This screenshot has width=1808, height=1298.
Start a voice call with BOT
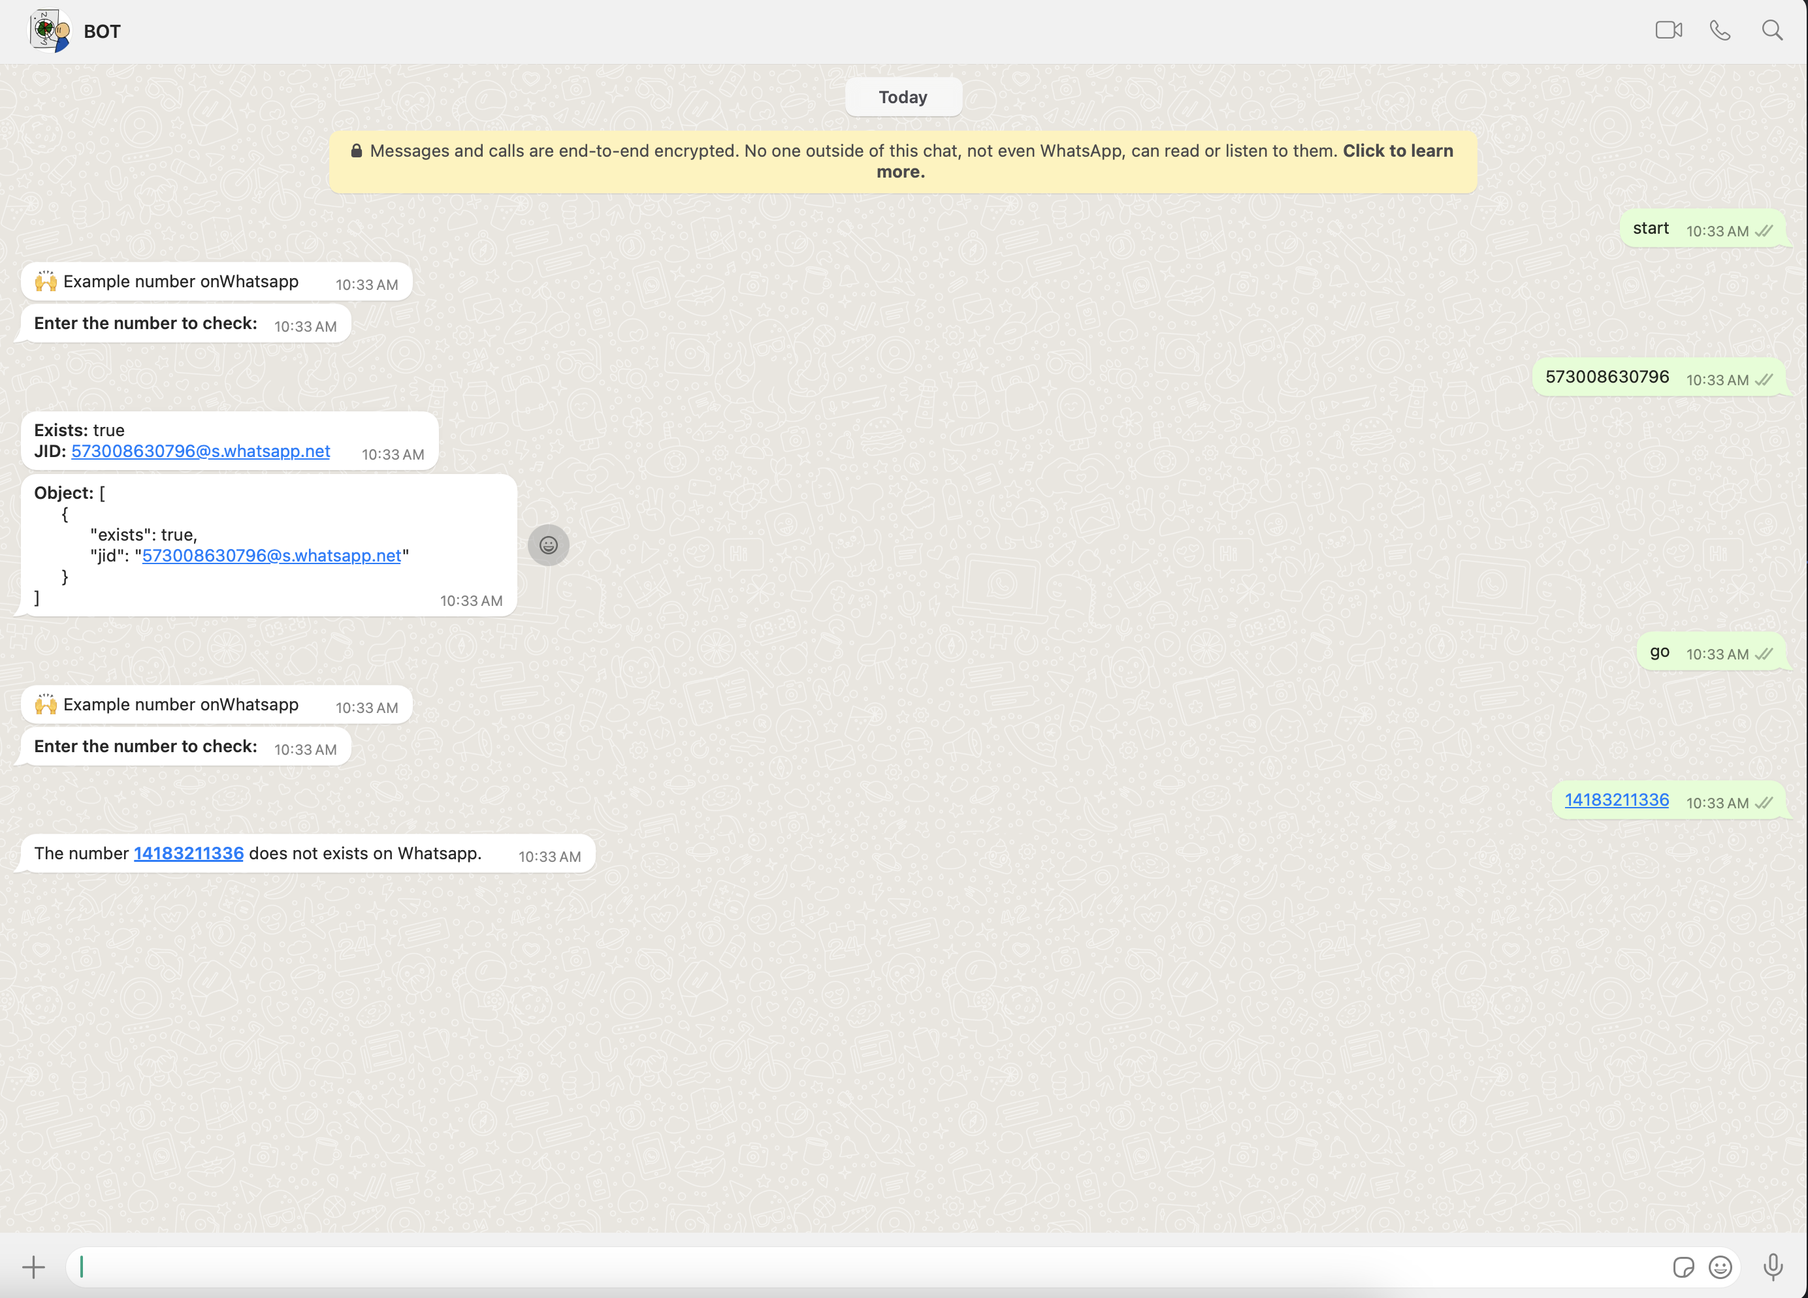[1720, 30]
